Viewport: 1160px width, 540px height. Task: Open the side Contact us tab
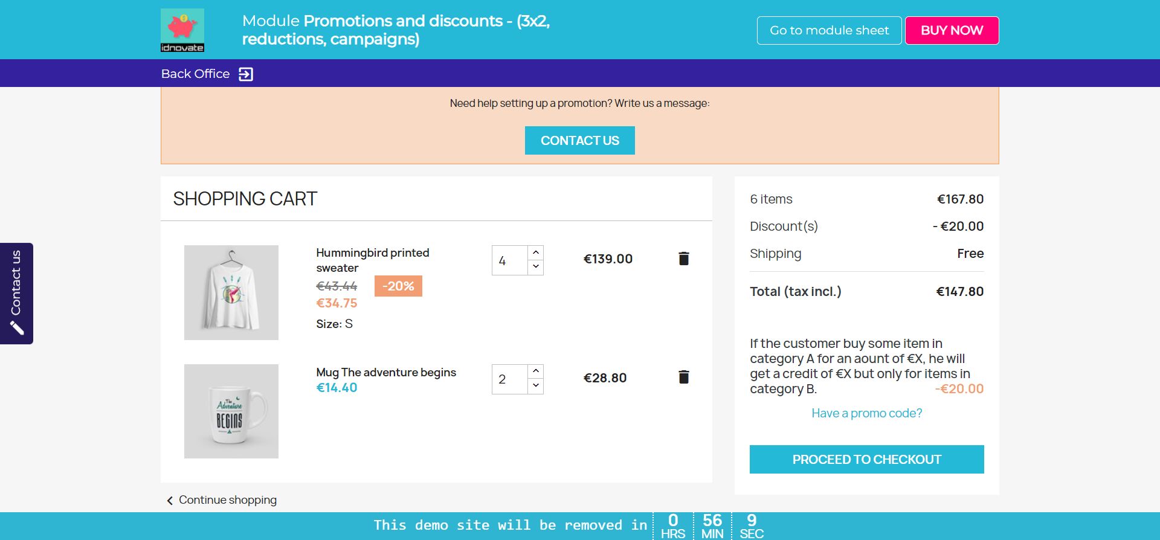pyautogui.click(x=16, y=283)
